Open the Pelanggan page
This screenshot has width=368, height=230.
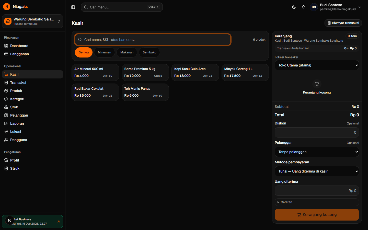pyautogui.click(x=32, y=115)
